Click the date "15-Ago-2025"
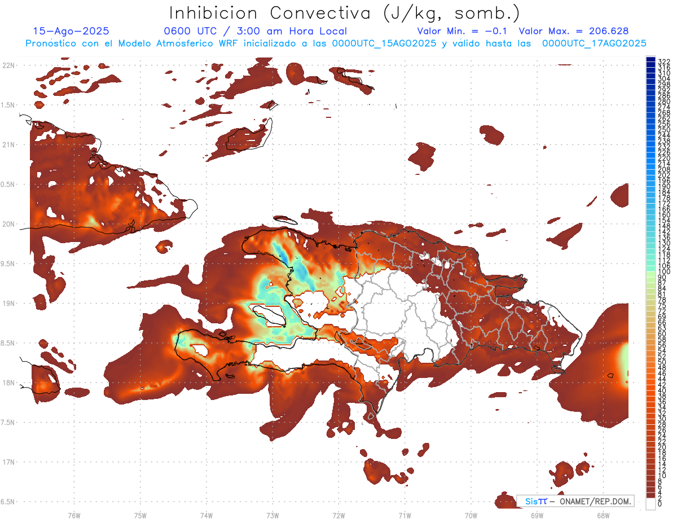The height and width of the screenshot is (523, 677). (71, 32)
